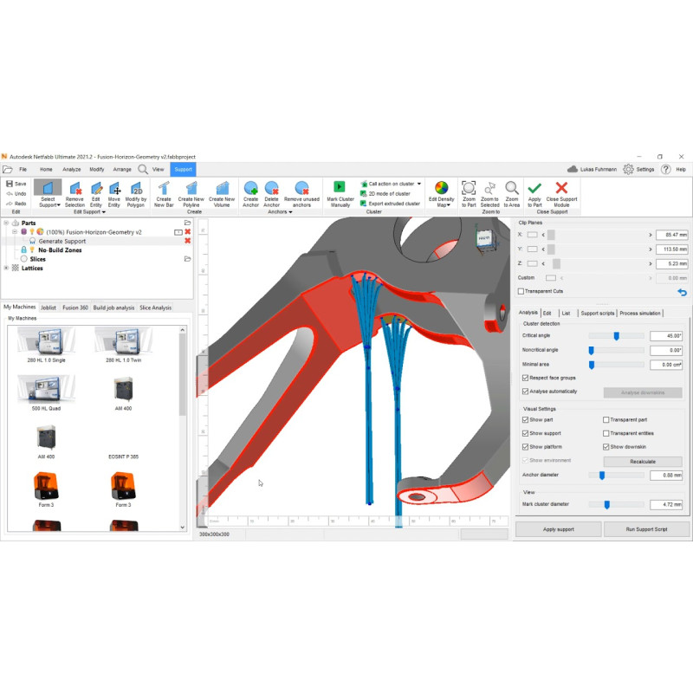693x693 pixels.
Task: Click the Delete Anchor icon
Action: pos(272,189)
